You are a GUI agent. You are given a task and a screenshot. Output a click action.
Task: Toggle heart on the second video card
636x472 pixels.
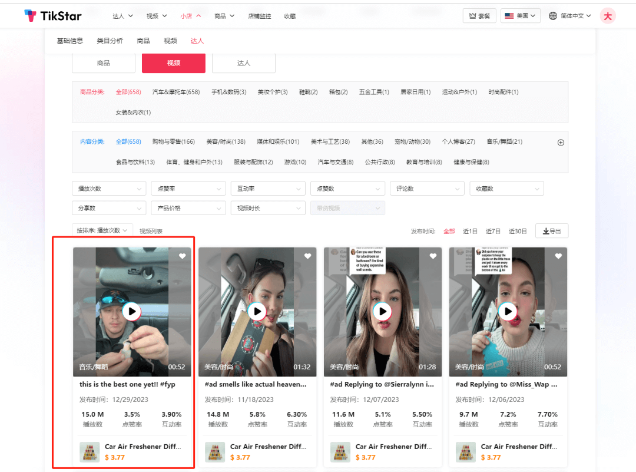[x=307, y=256]
